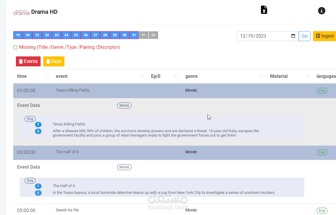Collapse the 01:00:00 Texas Killing Fields row

coord(174,91)
